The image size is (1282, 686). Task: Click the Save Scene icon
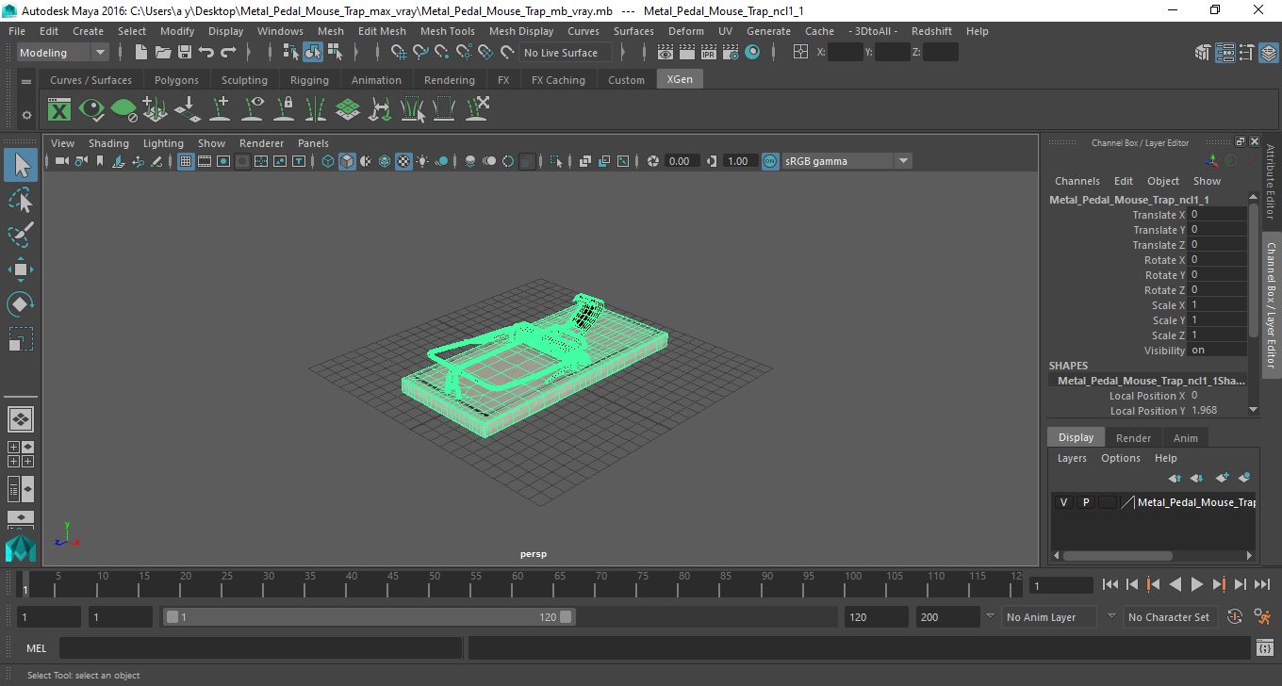point(184,53)
